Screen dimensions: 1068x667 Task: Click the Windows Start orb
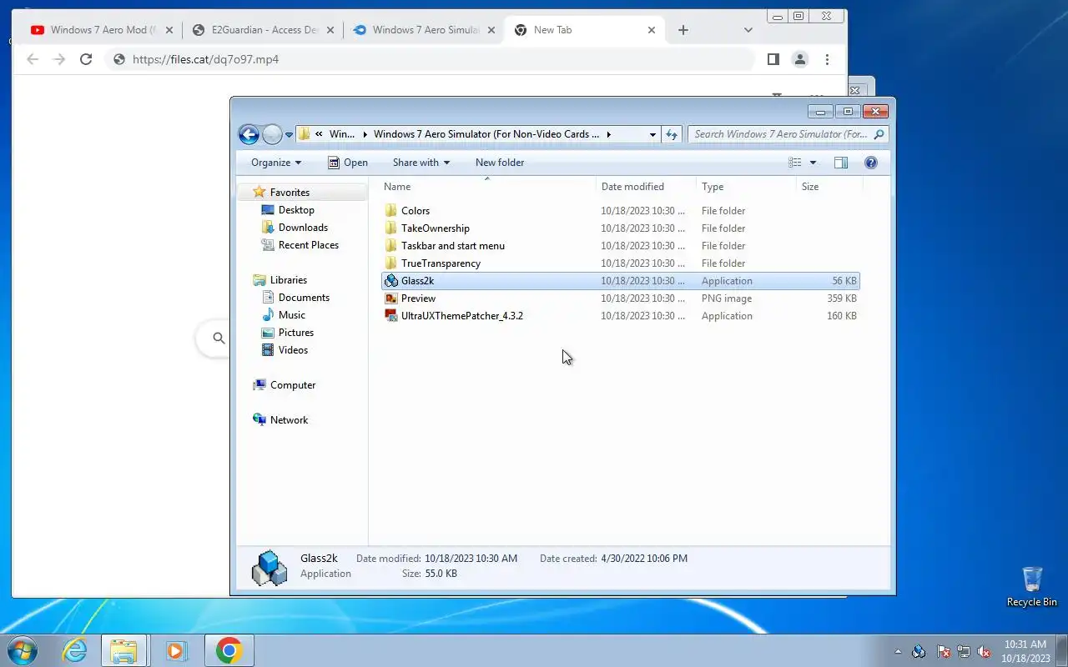pos(22,650)
